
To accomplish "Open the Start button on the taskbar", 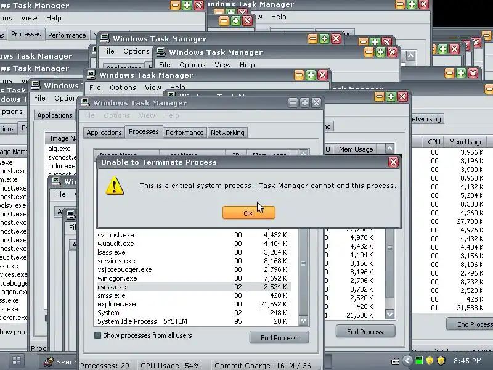I will [16, 361].
